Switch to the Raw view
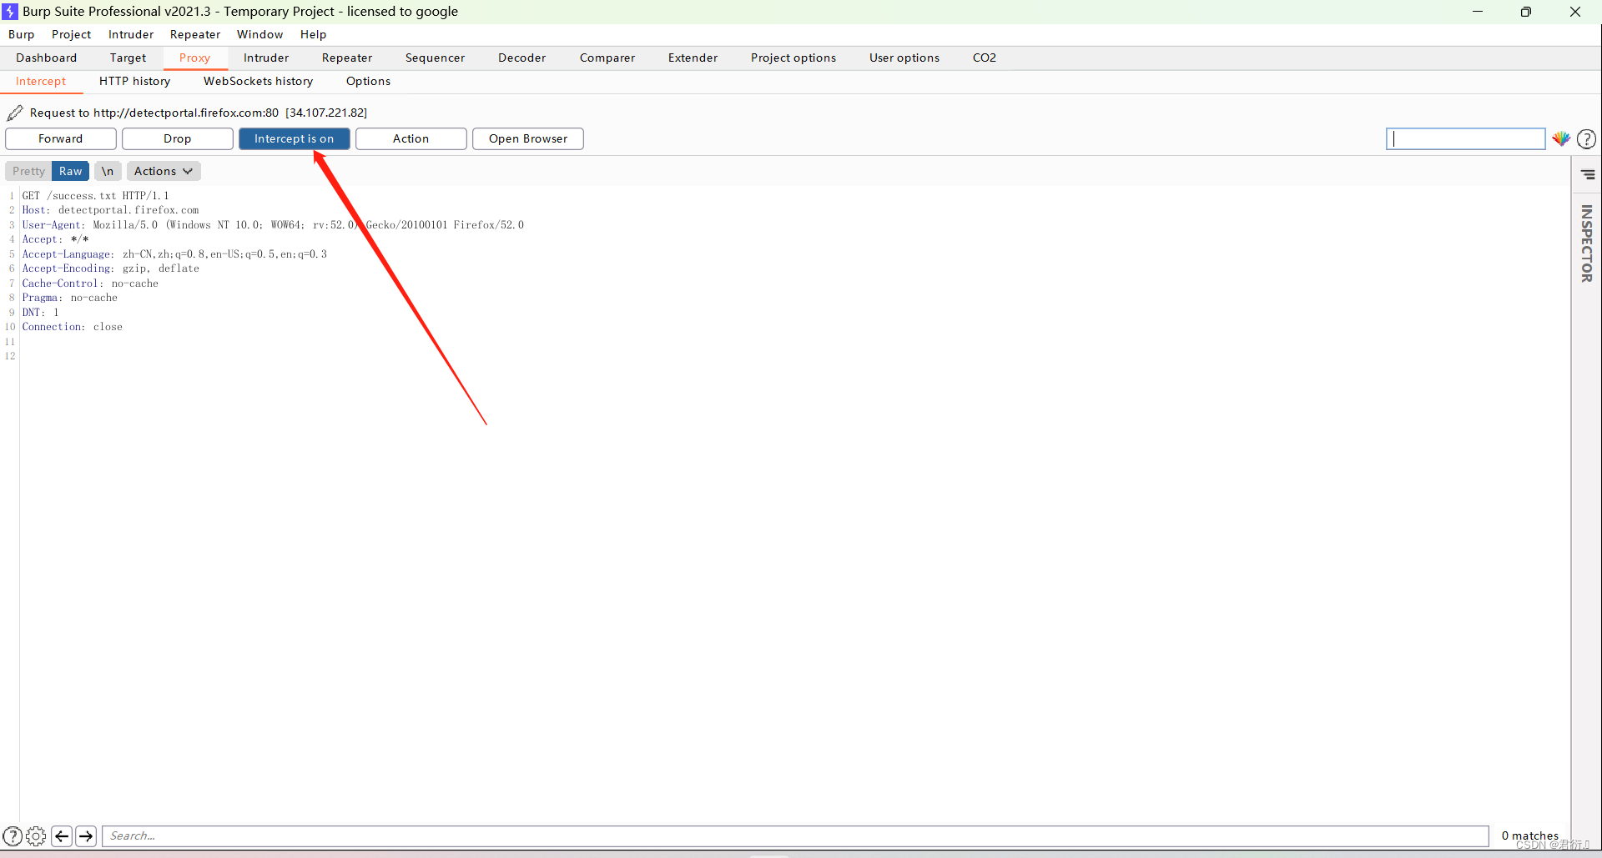Viewport: 1602px width, 858px height. tap(70, 171)
